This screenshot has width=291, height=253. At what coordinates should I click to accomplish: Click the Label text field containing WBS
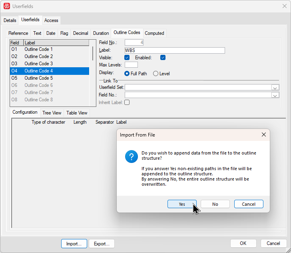point(175,50)
